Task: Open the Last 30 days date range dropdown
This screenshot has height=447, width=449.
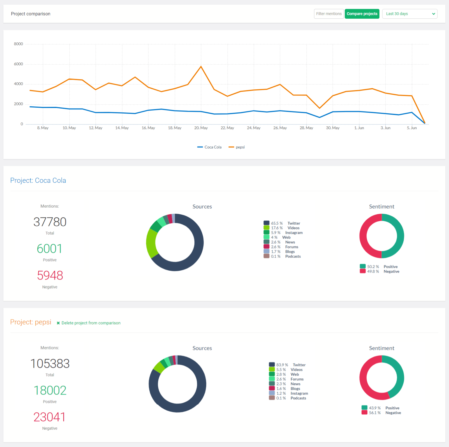Action: [409, 14]
